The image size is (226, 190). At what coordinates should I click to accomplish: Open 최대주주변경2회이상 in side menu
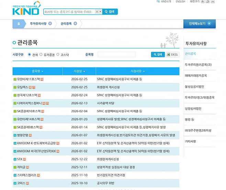point(198,130)
